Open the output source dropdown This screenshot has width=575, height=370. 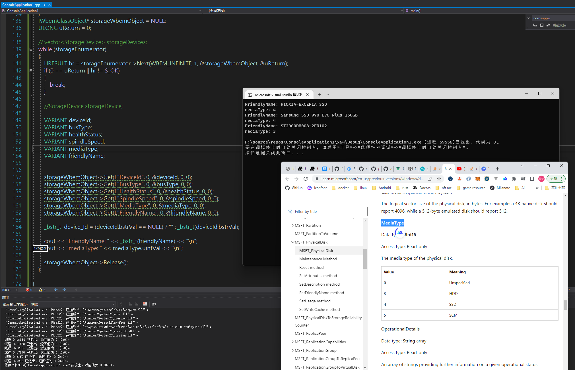(x=113, y=304)
